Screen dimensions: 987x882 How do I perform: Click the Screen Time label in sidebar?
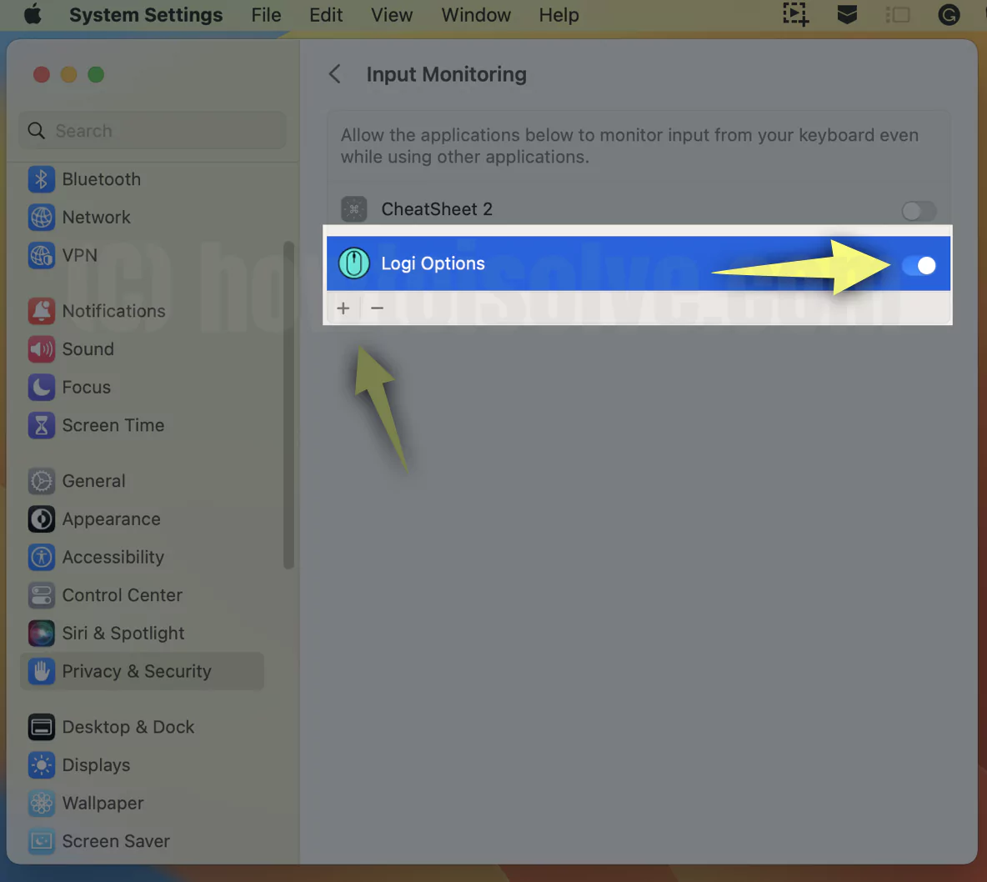[113, 425]
